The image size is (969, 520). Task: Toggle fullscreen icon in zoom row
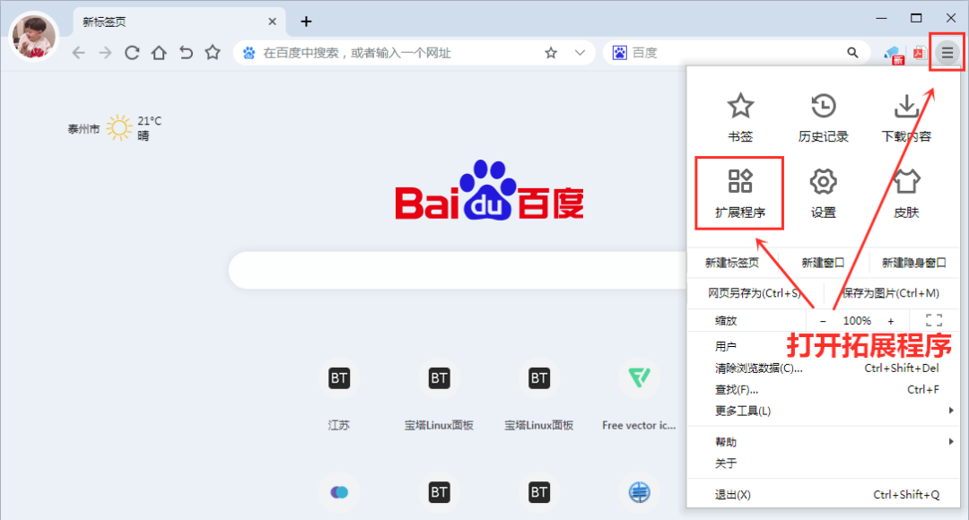click(934, 320)
